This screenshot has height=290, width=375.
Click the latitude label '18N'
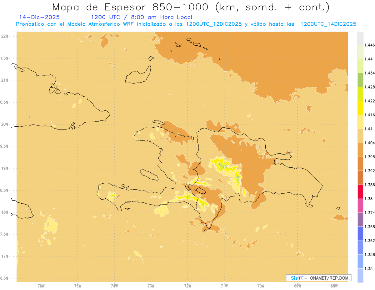click(x=5, y=212)
